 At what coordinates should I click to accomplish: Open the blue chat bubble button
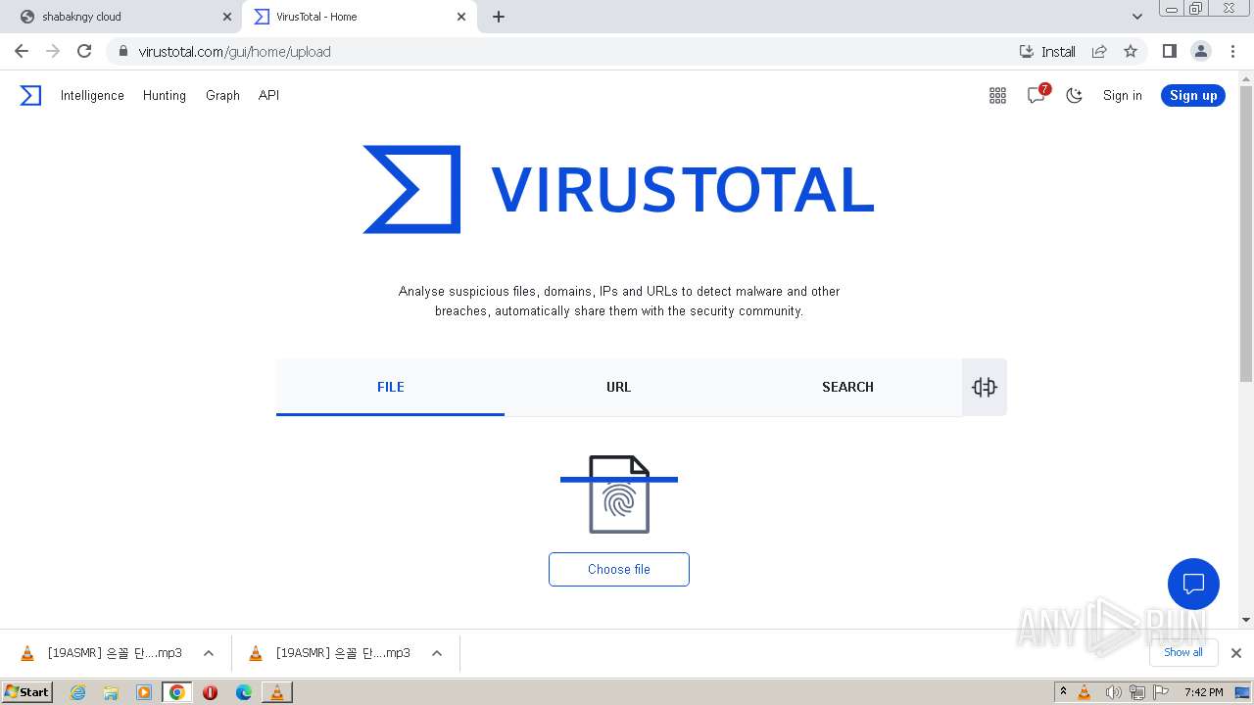click(1193, 584)
